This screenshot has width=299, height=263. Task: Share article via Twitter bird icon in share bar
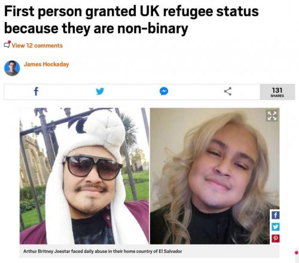tap(100, 91)
